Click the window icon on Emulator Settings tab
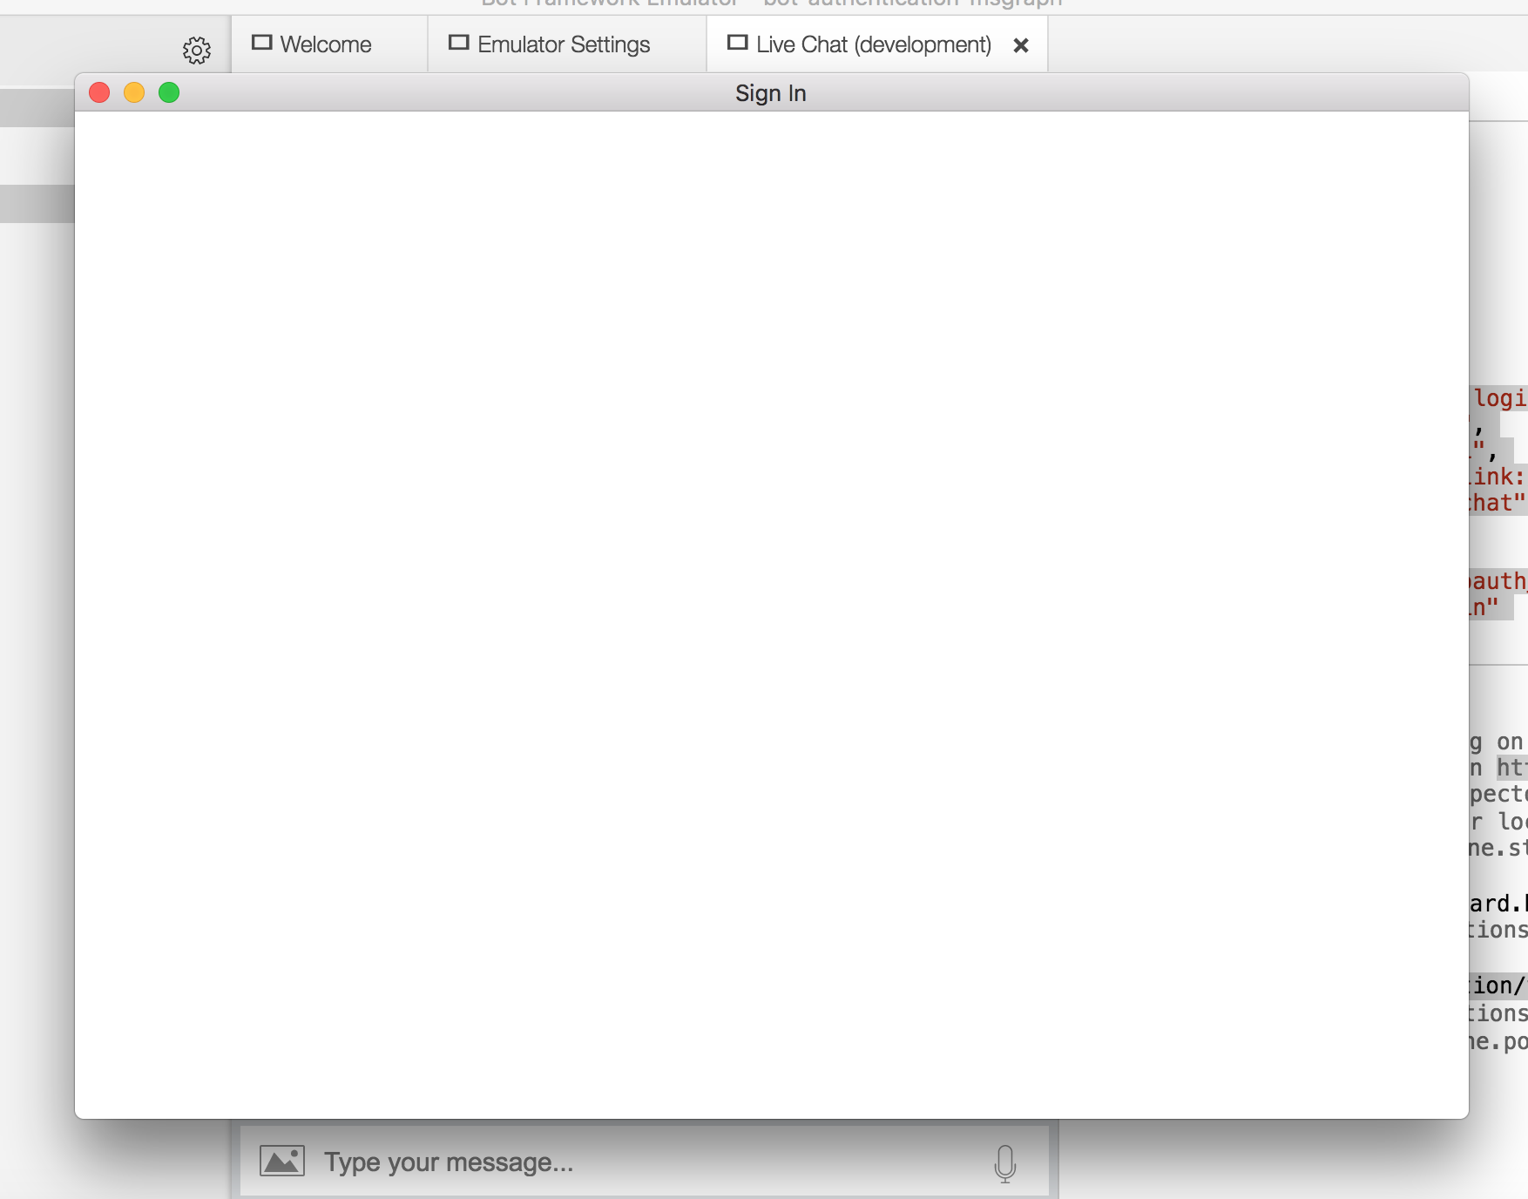This screenshot has width=1528, height=1199. point(457,40)
